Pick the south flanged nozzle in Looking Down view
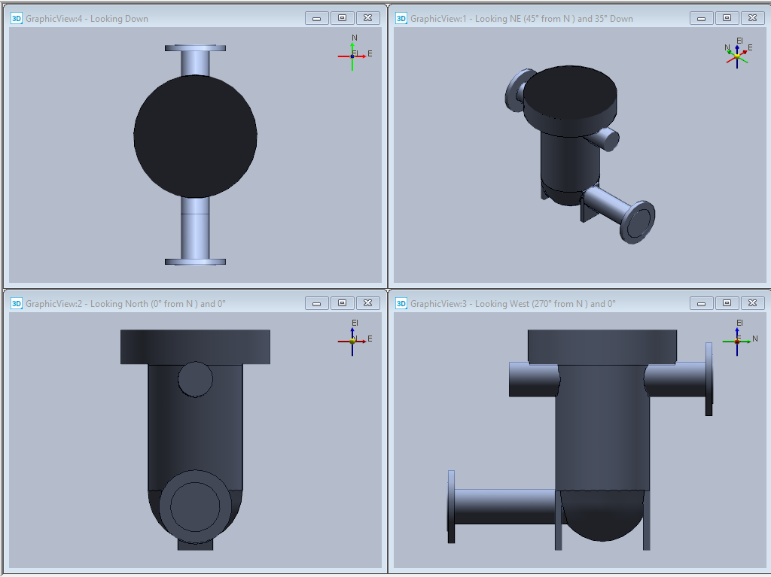This screenshot has height=577, width=771. (x=195, y=231)
